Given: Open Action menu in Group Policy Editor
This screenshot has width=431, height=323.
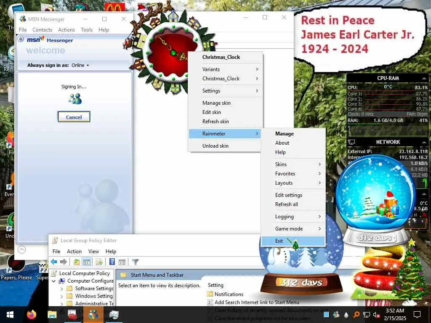Looking at the screenshot, I should point(74,252).
